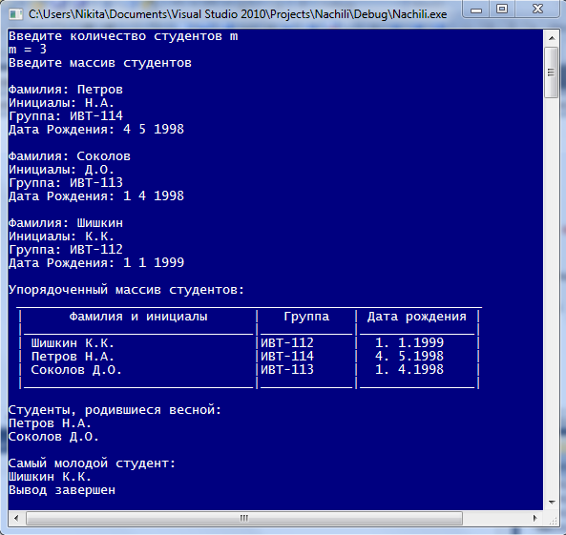Click the line "Дата Рождения: 1 1 1999"
Viewport: 566px width, 535px height.
pyautogui.click(x=96, y=263)
